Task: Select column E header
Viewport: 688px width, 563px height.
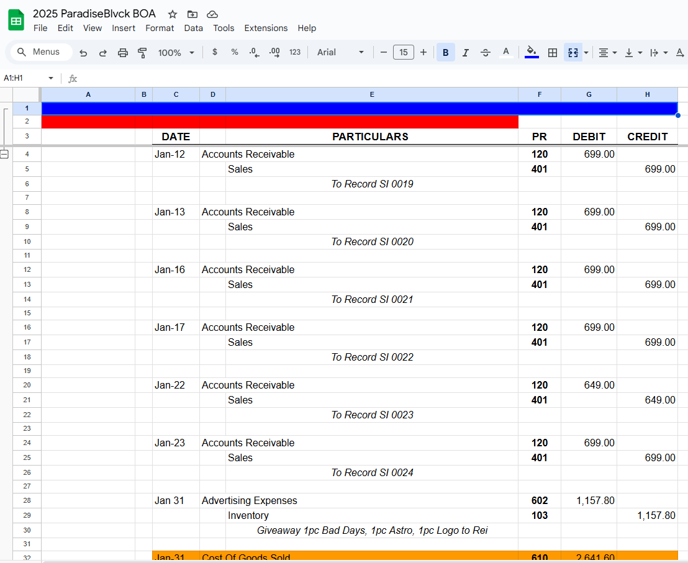Action: (372, 94)
